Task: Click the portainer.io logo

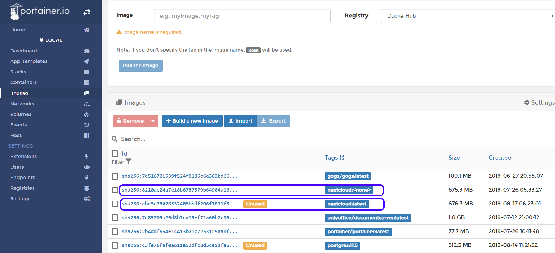Action: click(40, 11)
